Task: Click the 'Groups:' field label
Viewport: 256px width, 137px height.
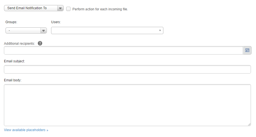Action: pos(11,22)
